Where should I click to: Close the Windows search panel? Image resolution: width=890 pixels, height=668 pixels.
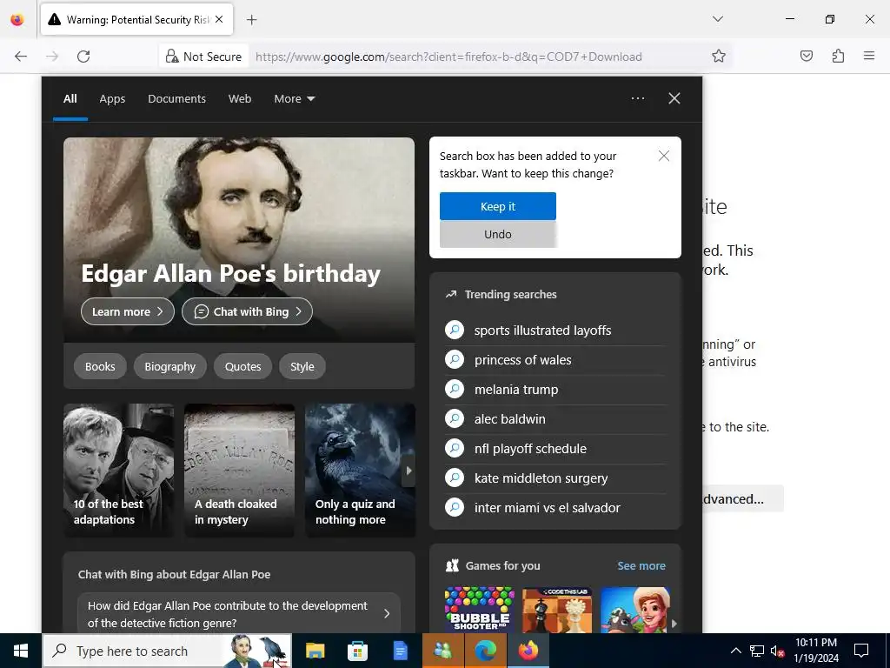click(674, 98)
